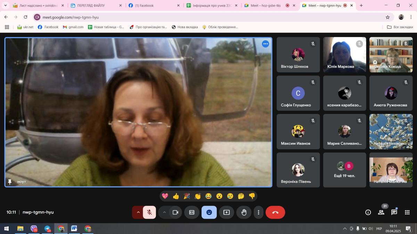
Task: Click the Вікторія Шляхов participant tile
Action: 298,55
